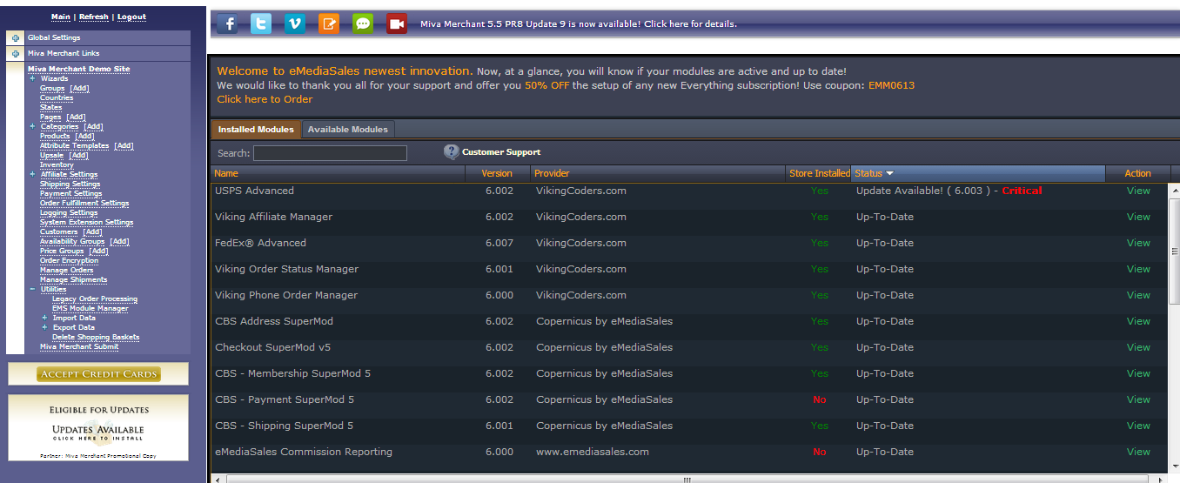
Task: Open the Twitter icon link
Action: [261, 23]
